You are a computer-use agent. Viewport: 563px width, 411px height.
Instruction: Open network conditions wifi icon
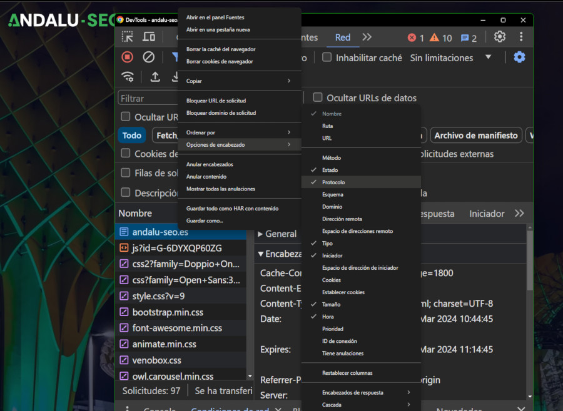click(128, 77)
